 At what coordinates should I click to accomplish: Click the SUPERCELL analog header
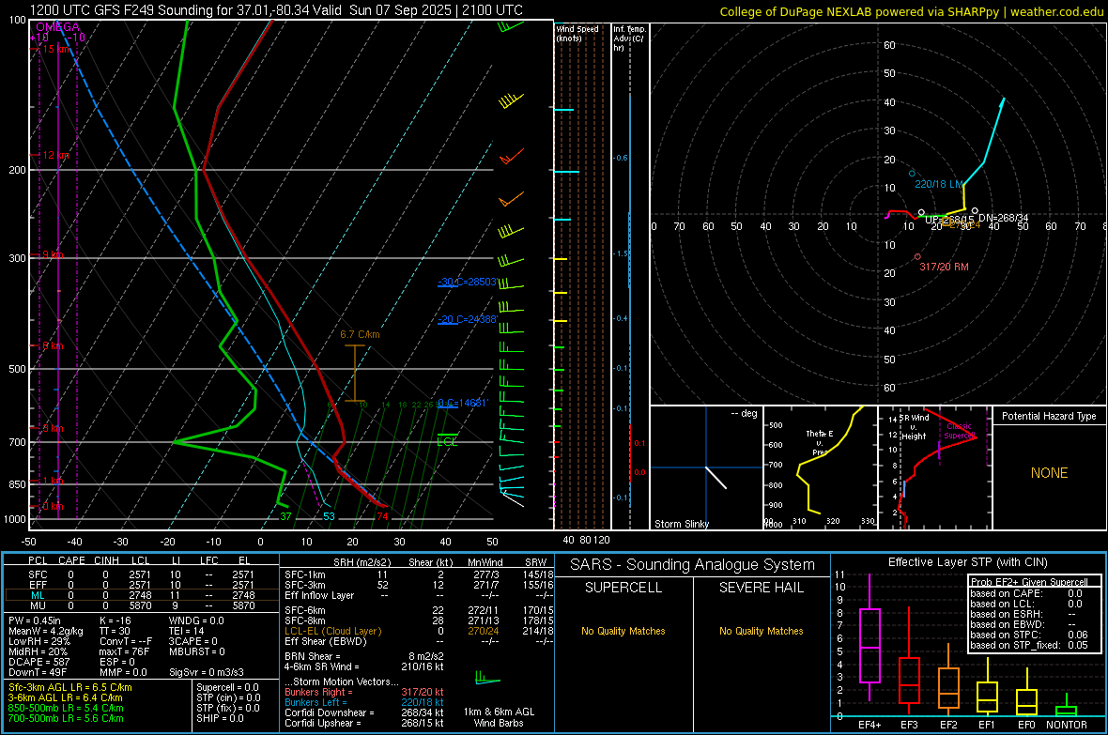(623, 588)
